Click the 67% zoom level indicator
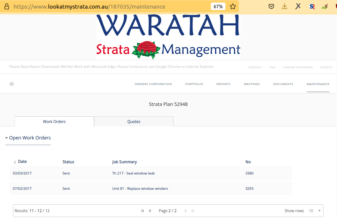 218,7
